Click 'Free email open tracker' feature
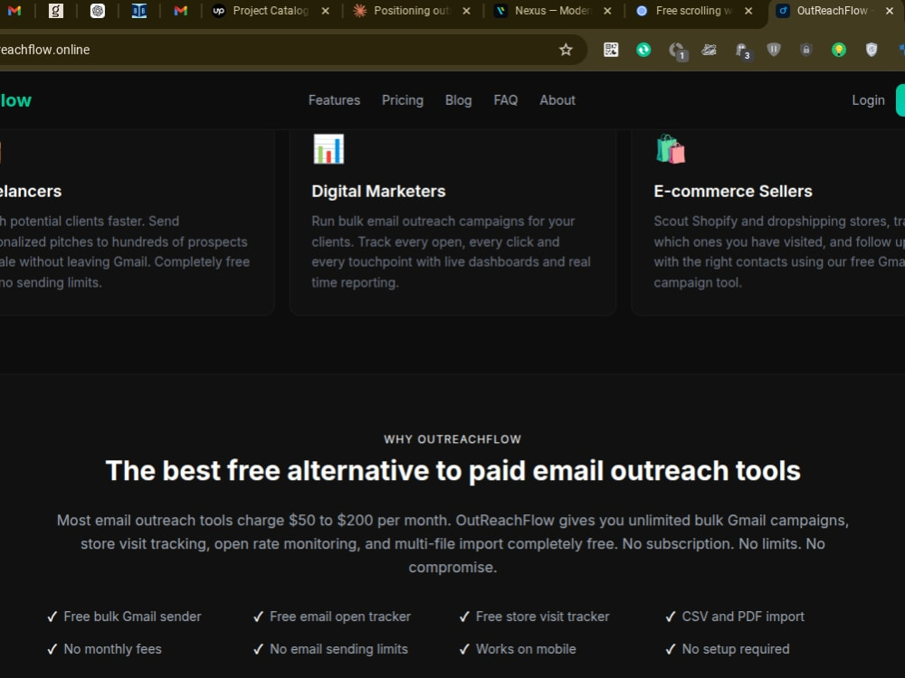The image size is (905, 678). (x=340, y=617)
